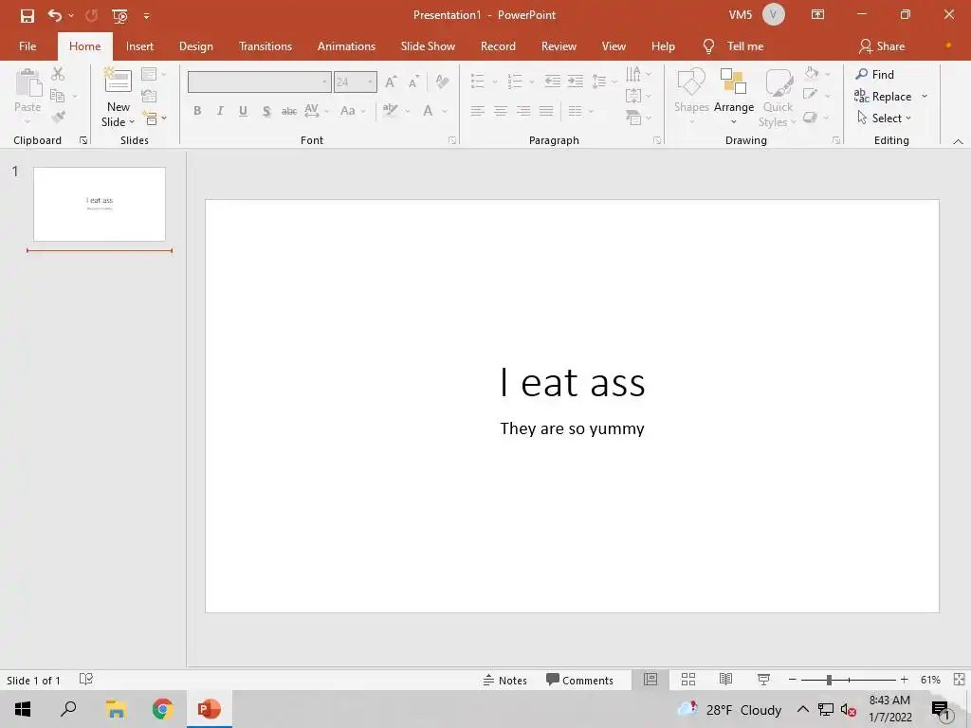Click the Save icon in title bar
971x728 pixels.
pos(27,15)
